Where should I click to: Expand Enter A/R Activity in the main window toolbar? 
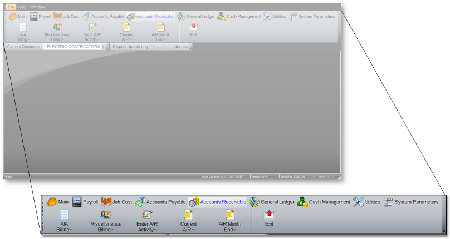tap(92, 32)
